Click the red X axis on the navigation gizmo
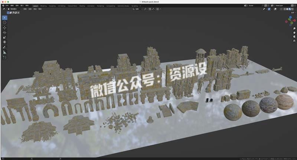This screenshot has height=160, width=297. pos(294,20)
